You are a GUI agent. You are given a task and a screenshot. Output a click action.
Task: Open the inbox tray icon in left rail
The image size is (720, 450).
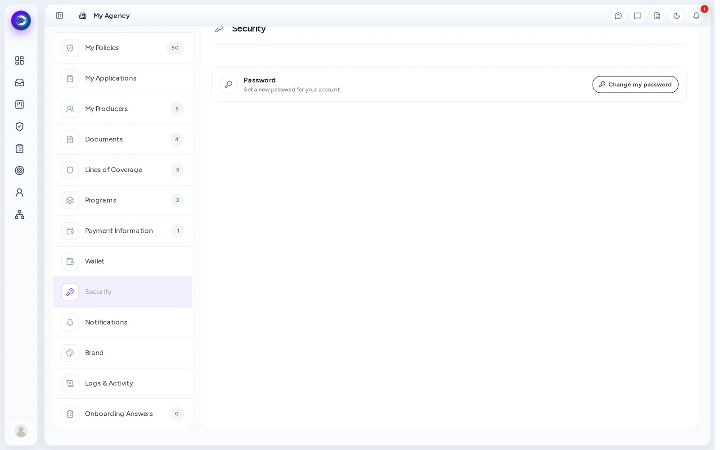click(x=19, y=82)
